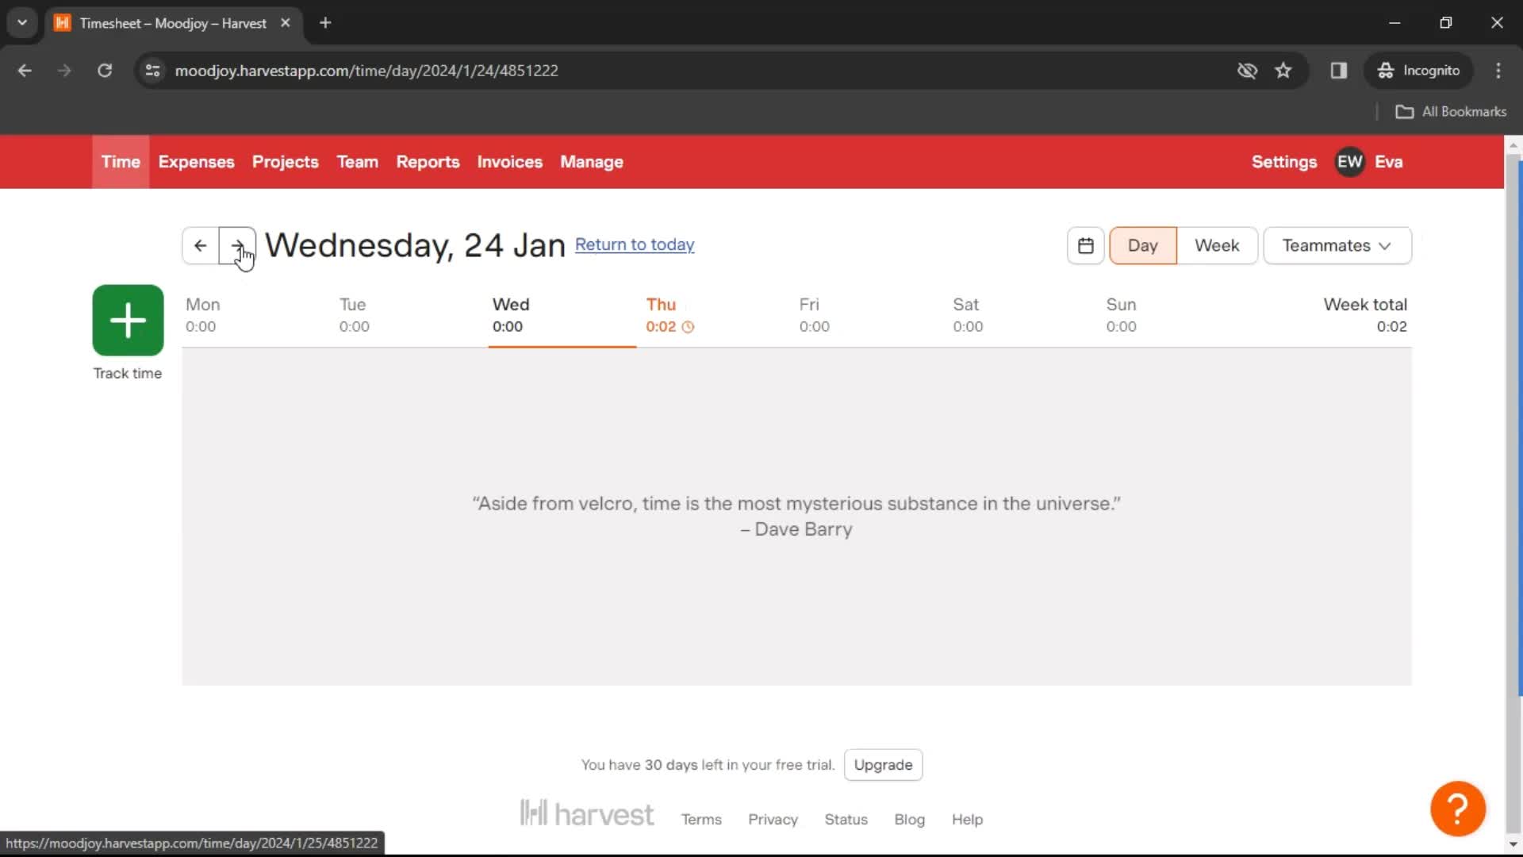Click the Thursday 0:02 time entry
1523x857 pixels.
point(662,326)
